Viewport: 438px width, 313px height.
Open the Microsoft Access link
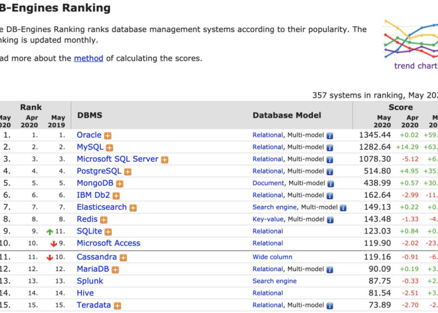click(108, 243)
